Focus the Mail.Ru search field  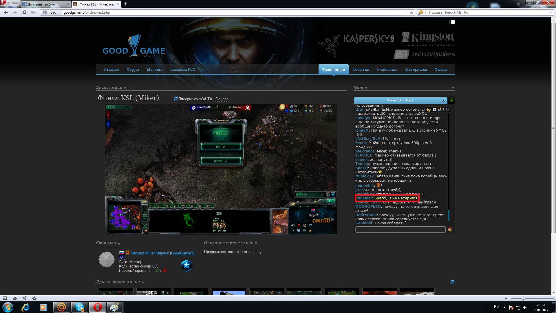pos(488,12)
